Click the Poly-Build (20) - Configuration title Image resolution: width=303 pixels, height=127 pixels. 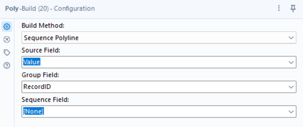pos(50,8)
